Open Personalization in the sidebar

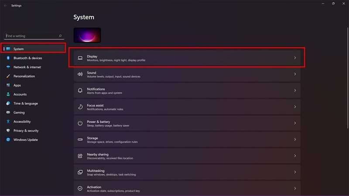24,76
